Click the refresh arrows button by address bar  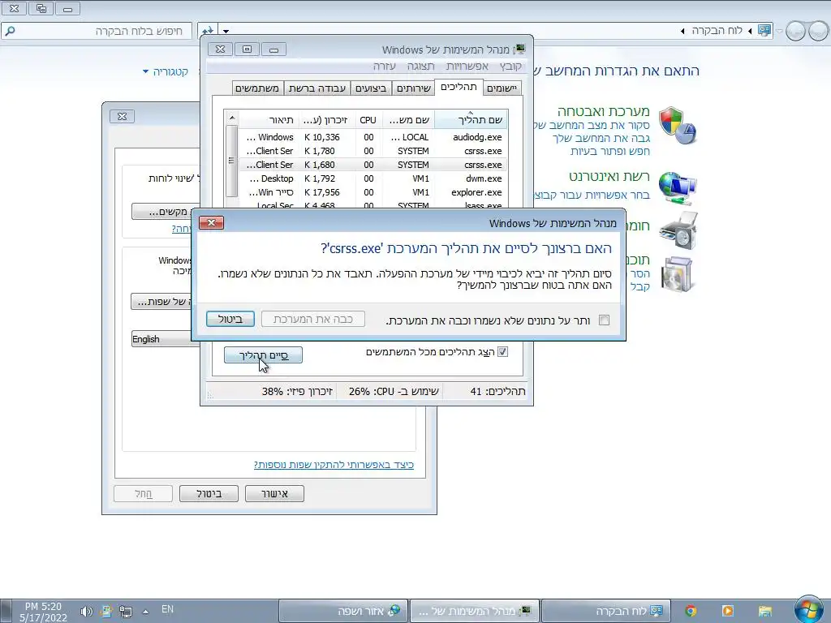pyautogui.click(x=207, y=31)
